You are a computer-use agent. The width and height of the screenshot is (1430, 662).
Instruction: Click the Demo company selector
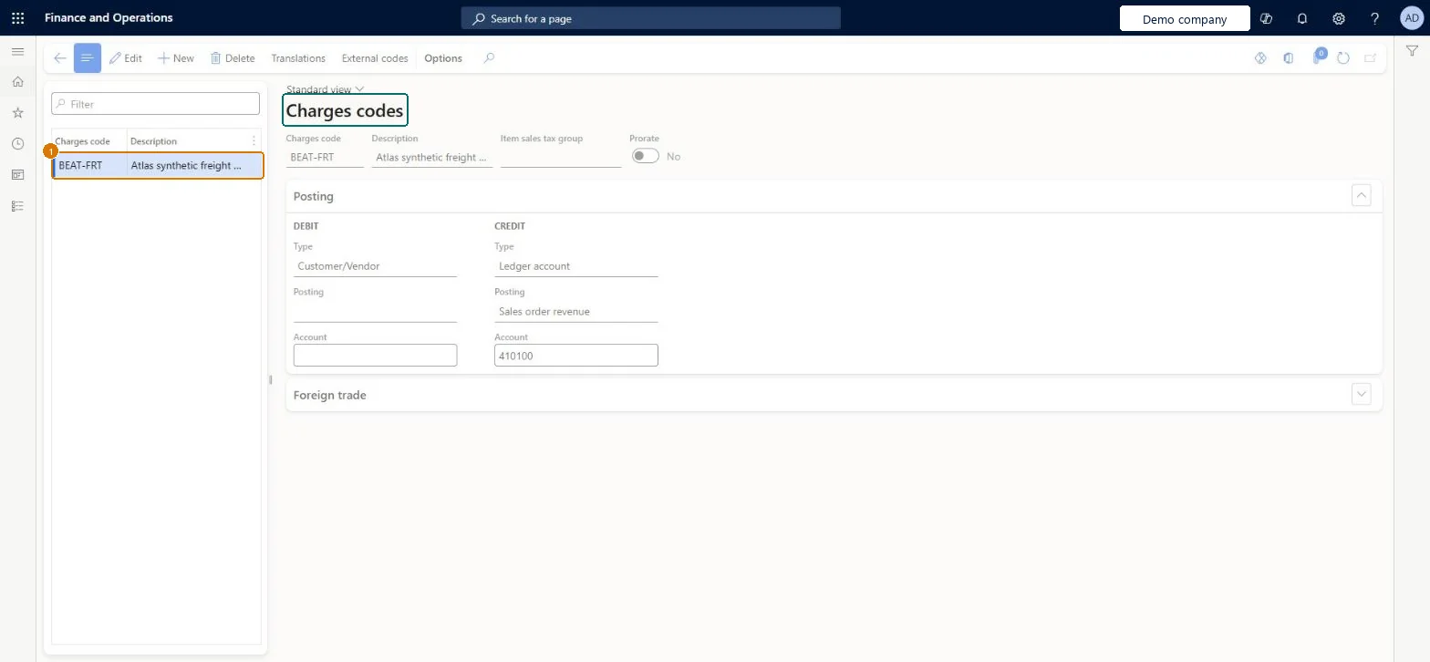point(1185,19)
